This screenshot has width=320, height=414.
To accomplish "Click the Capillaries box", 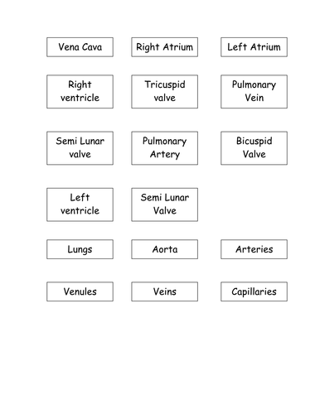I will pyautogui.click(x=254, y=291).
